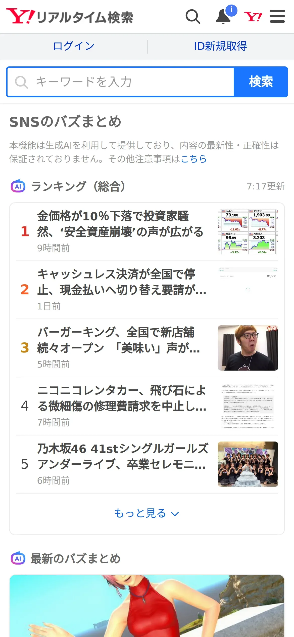The height and width of the screenshot is (637, 294).
Task: Focus the キーワードを入力 search field
Action: tap(121, 82)
